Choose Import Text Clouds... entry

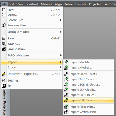(88, 79)
